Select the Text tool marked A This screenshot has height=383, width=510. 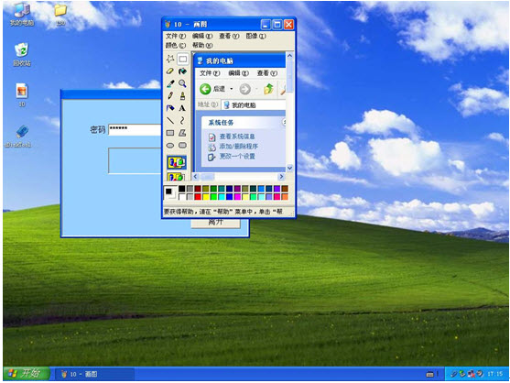tap(182, 108)
